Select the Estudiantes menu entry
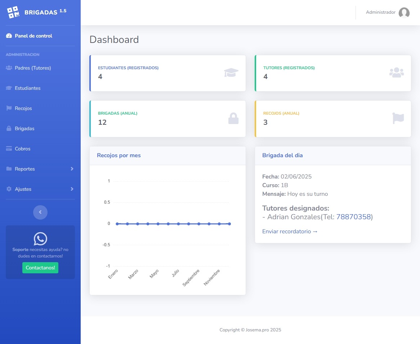This screenshot has width=420, height=344. tap(27, 88)
